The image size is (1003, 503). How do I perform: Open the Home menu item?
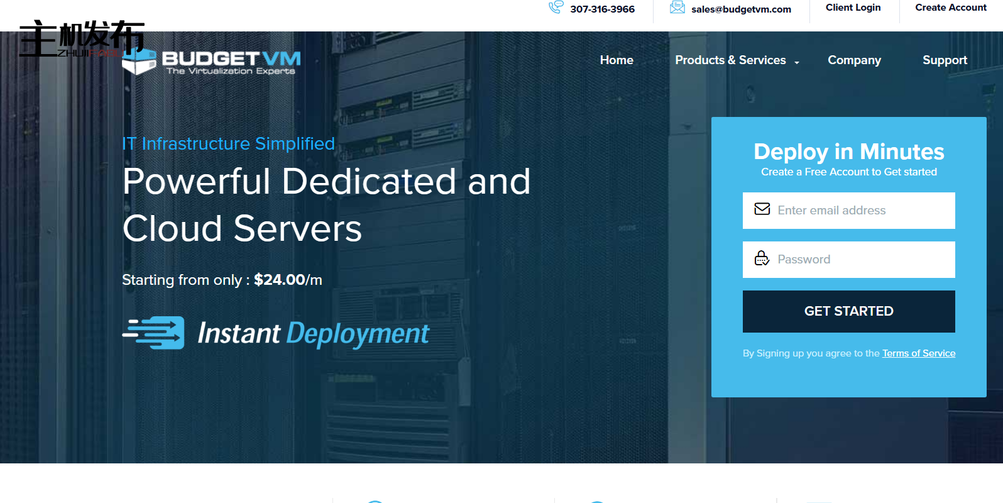pos(616,60)
